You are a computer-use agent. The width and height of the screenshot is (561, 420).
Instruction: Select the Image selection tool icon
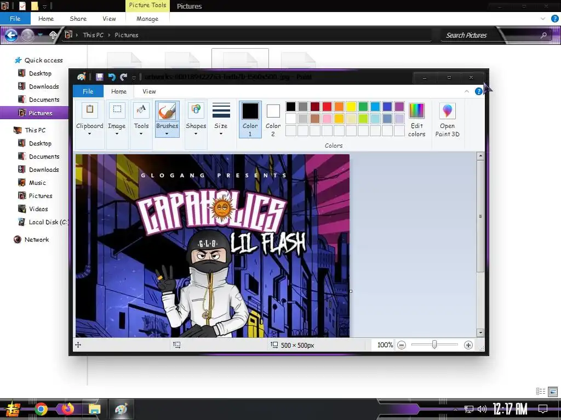tap(117, 110)
